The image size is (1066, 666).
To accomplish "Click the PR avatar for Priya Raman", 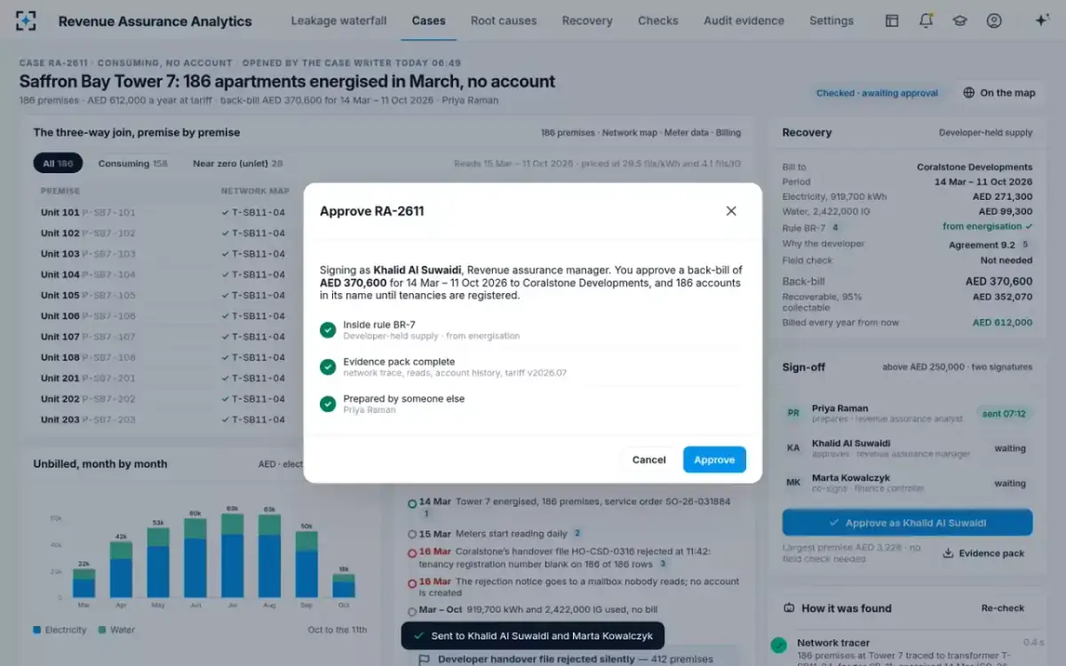I will click(793, 414).
